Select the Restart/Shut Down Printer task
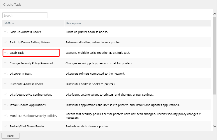 (x=27, y=126)
